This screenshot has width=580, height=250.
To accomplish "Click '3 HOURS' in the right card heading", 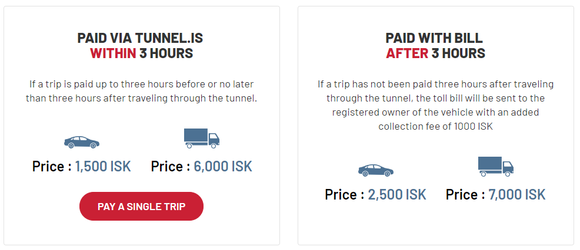I will pos(458,53).
